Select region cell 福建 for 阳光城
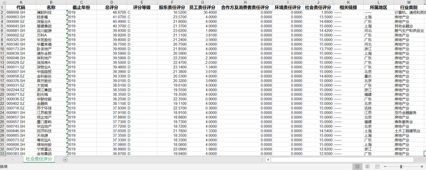Image resolution: width=426 pixels, height=170 pixels. (x=379, y=94)
